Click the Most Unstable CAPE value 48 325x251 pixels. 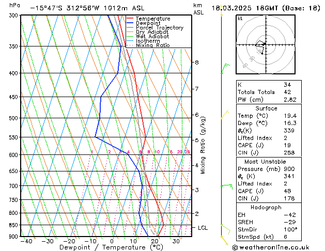point(287,191)
